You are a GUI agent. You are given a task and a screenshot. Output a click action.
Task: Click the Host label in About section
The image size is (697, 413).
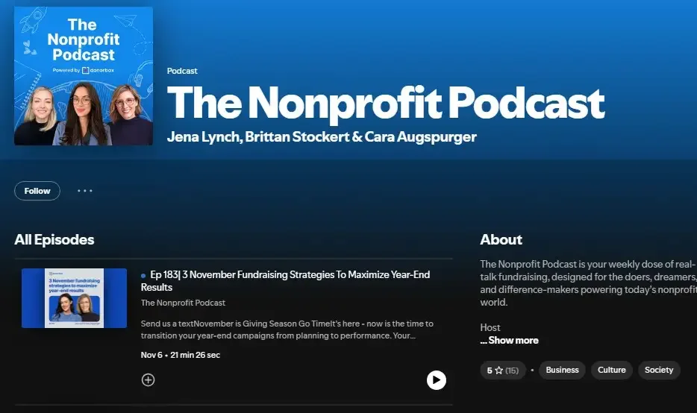tap(490, 328)
